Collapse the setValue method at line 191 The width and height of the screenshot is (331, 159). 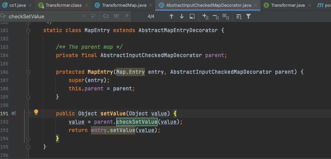[28, 114]
